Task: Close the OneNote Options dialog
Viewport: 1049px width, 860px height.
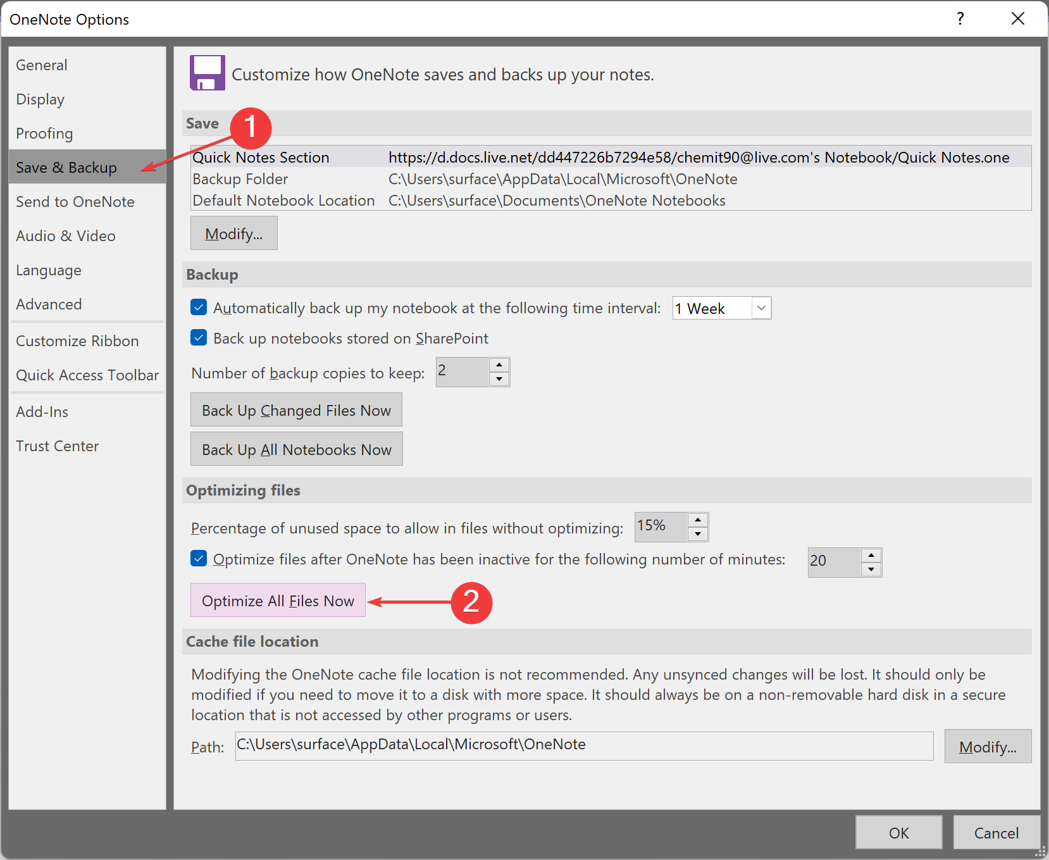Action: tap(1017, 19)
